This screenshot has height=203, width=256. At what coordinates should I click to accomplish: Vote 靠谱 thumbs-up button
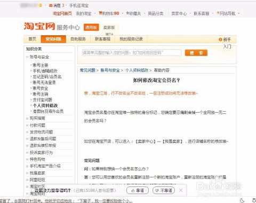click(x=138, y=191)
